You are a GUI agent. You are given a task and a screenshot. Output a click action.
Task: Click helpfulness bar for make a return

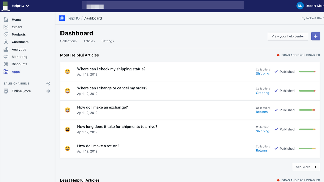pyautogui.click(x=307, y=148)
